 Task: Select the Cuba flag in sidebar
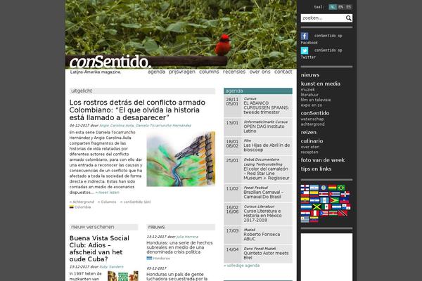(x=335, y=194)
